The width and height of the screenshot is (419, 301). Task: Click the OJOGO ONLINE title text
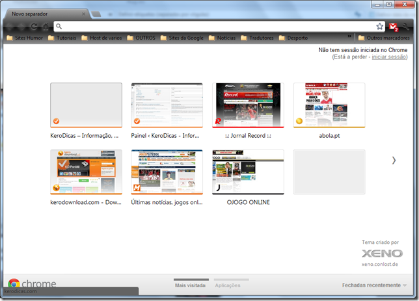coord(249,202)
